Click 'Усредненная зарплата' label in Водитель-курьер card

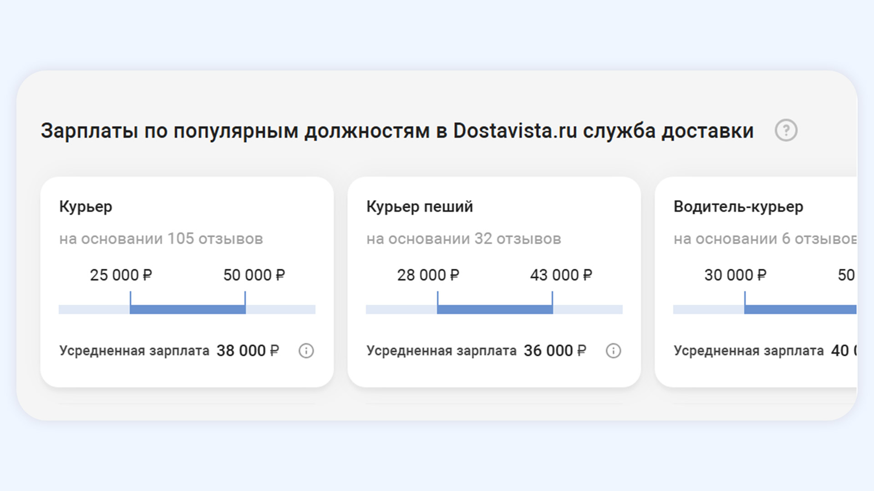[x=749, y=351]
